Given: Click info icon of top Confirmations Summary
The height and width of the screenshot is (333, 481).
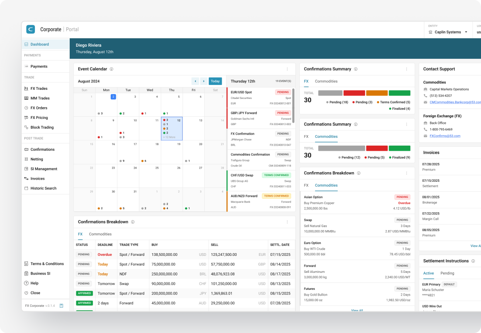Looking at the screenshot, I should 356,69.
